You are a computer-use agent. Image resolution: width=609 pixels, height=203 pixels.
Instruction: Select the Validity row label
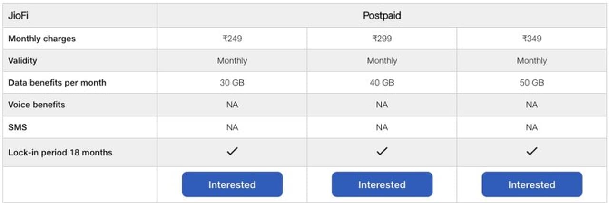click(22, 60)
